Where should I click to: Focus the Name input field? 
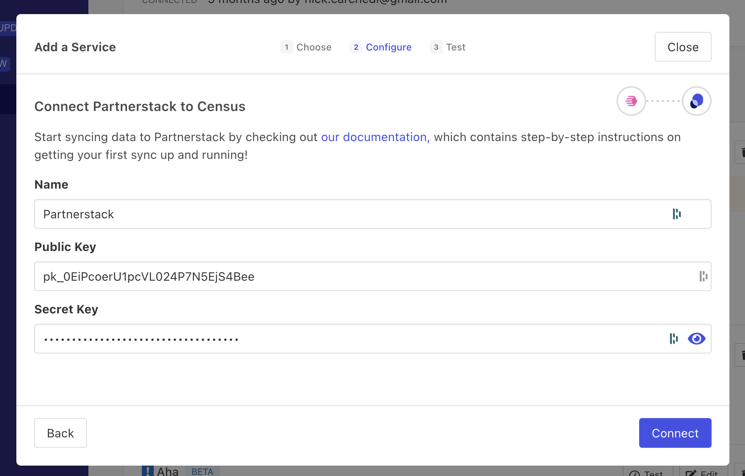334,214
